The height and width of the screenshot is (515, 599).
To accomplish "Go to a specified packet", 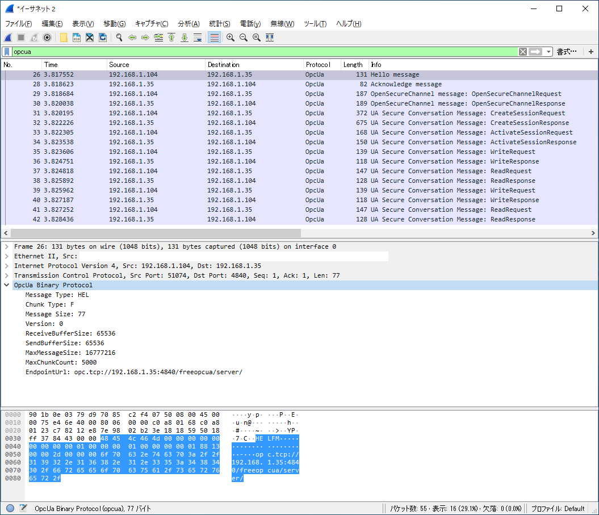I will click(158, 37).
